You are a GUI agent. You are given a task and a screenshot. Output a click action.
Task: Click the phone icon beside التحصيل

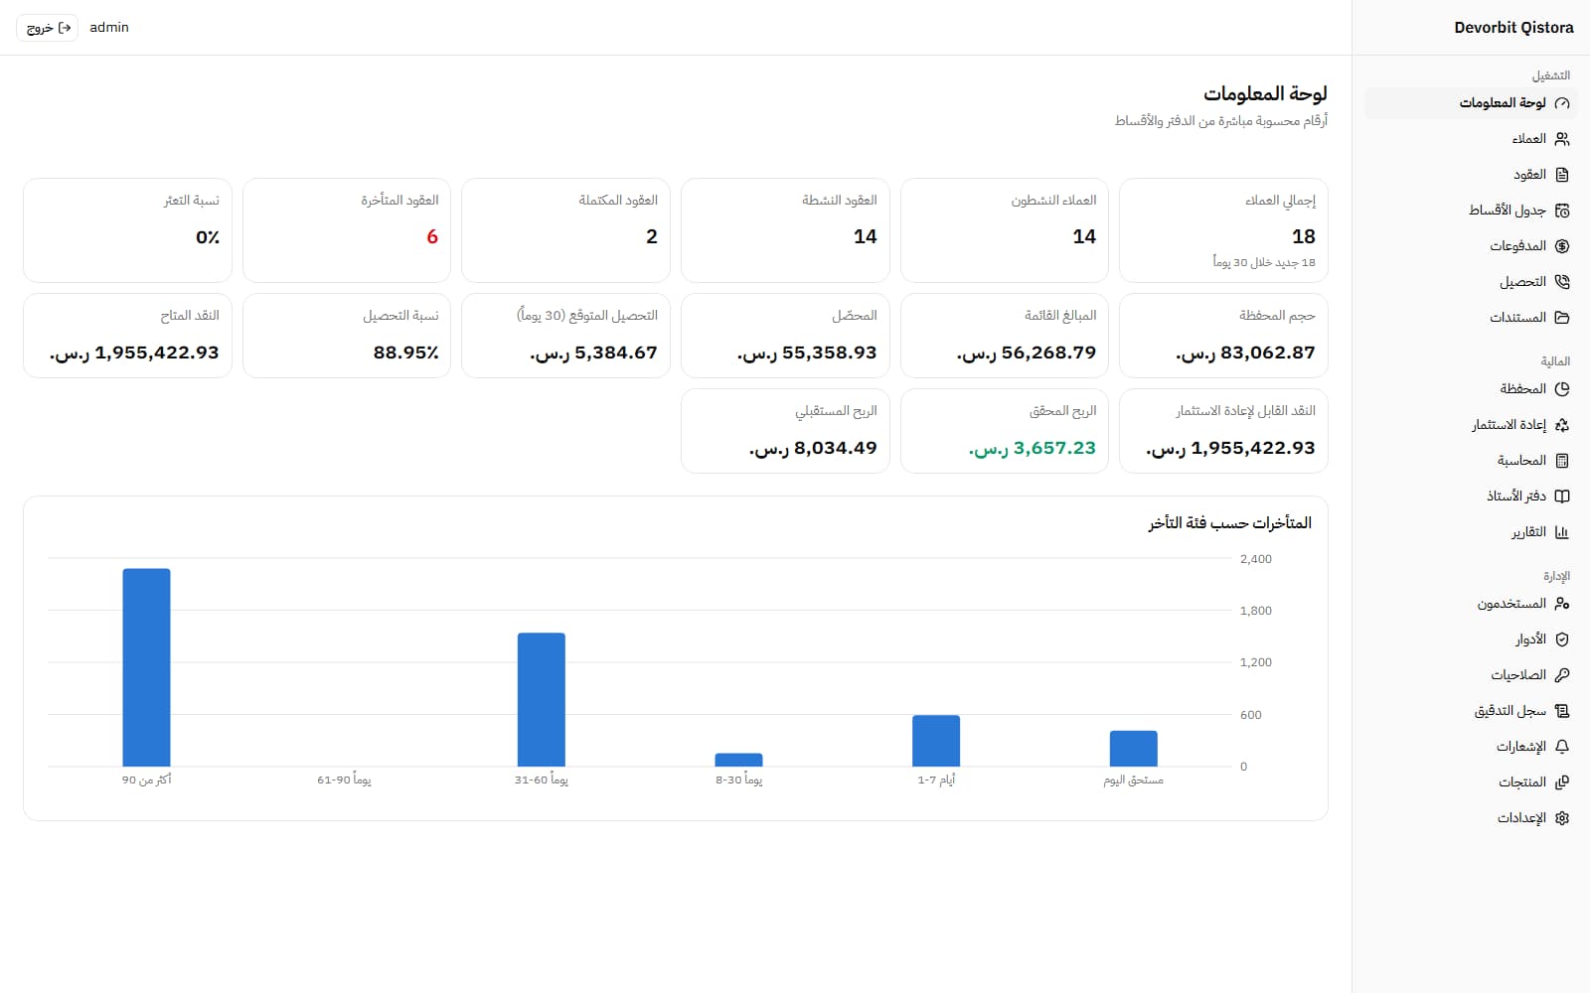[x=1562, y=282]
